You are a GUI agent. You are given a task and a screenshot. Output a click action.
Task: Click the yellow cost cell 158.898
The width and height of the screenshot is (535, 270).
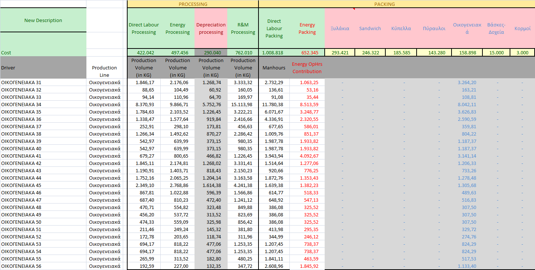467,53
